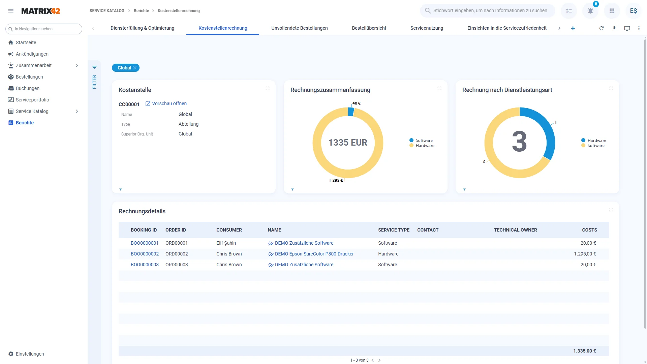647x364 pixels.
Task: Open booking BOO0000002
Action: 145,254
